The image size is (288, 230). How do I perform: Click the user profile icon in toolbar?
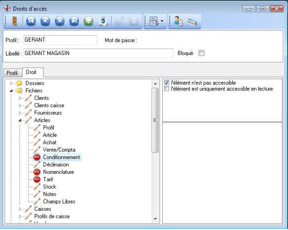(178, 22)
